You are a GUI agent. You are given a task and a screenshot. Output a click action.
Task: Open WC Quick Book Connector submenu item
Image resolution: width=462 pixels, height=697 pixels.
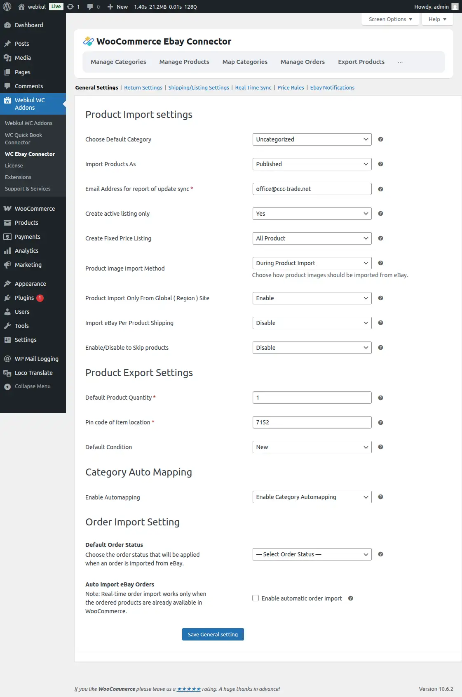[33, 139]
